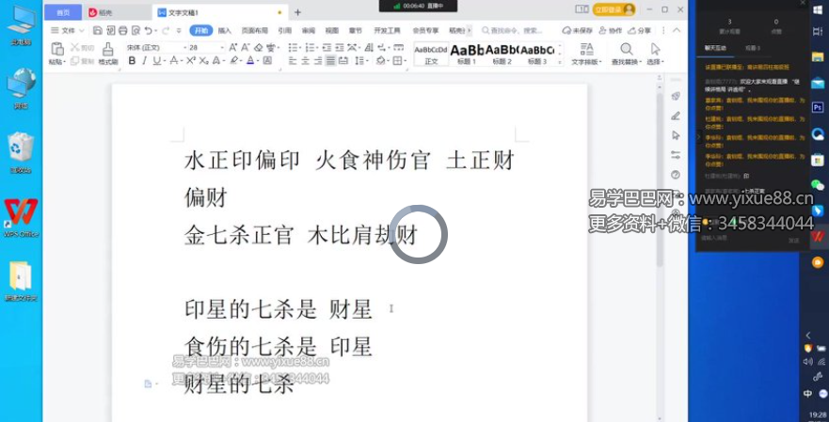This screenshot has width=829, height=422.
Task: Expand the styles gallery list
Action: (x=561, y=62)
